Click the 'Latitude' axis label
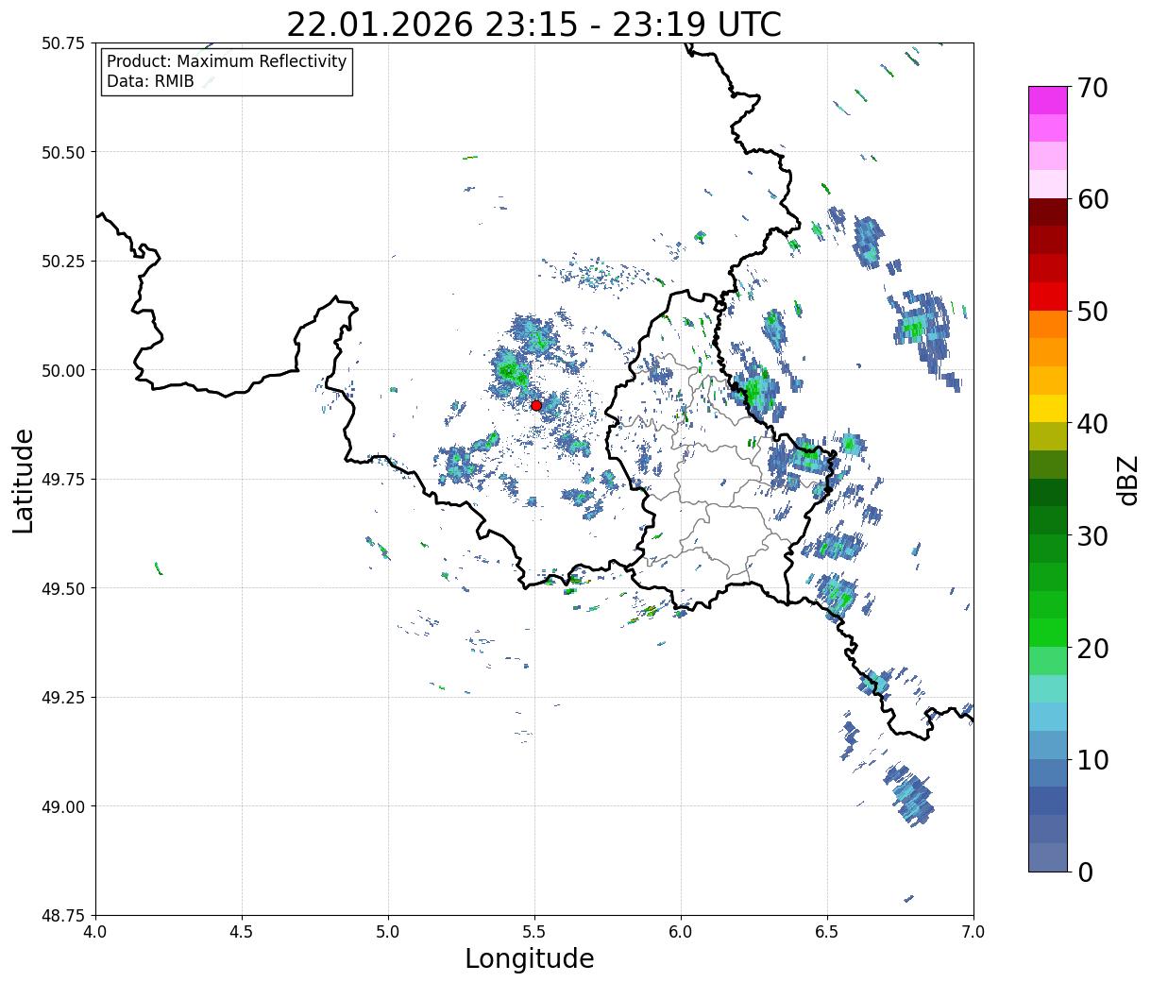The height and width of the screenshot is (982, 1151). (24, 480)
